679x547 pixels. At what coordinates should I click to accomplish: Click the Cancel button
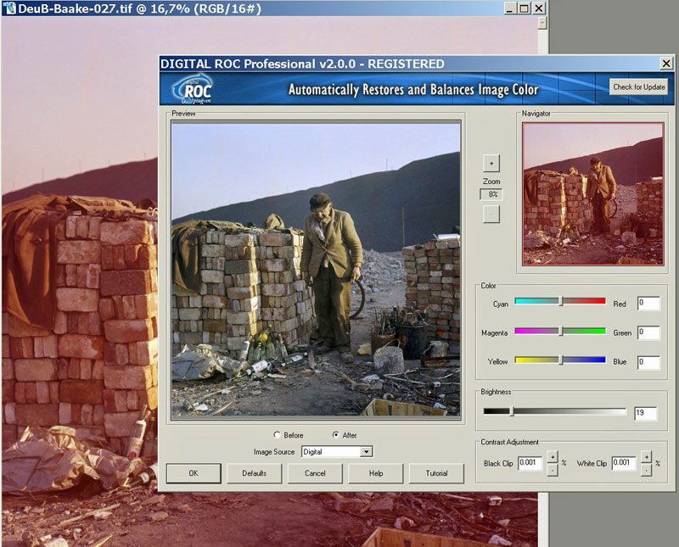coord(315,473)
